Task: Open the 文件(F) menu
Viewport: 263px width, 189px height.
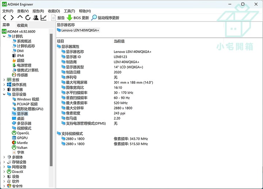Action: point(8,11)
